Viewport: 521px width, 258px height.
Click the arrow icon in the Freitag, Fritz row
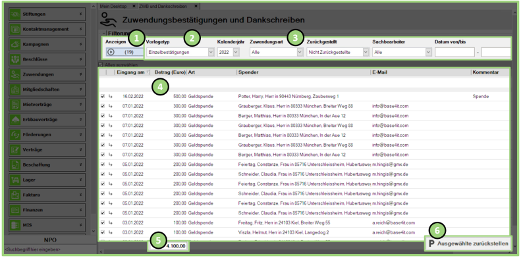pos(110,222)
